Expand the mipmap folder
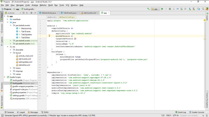The image size is (209, 117). click(x=11, y=71)
